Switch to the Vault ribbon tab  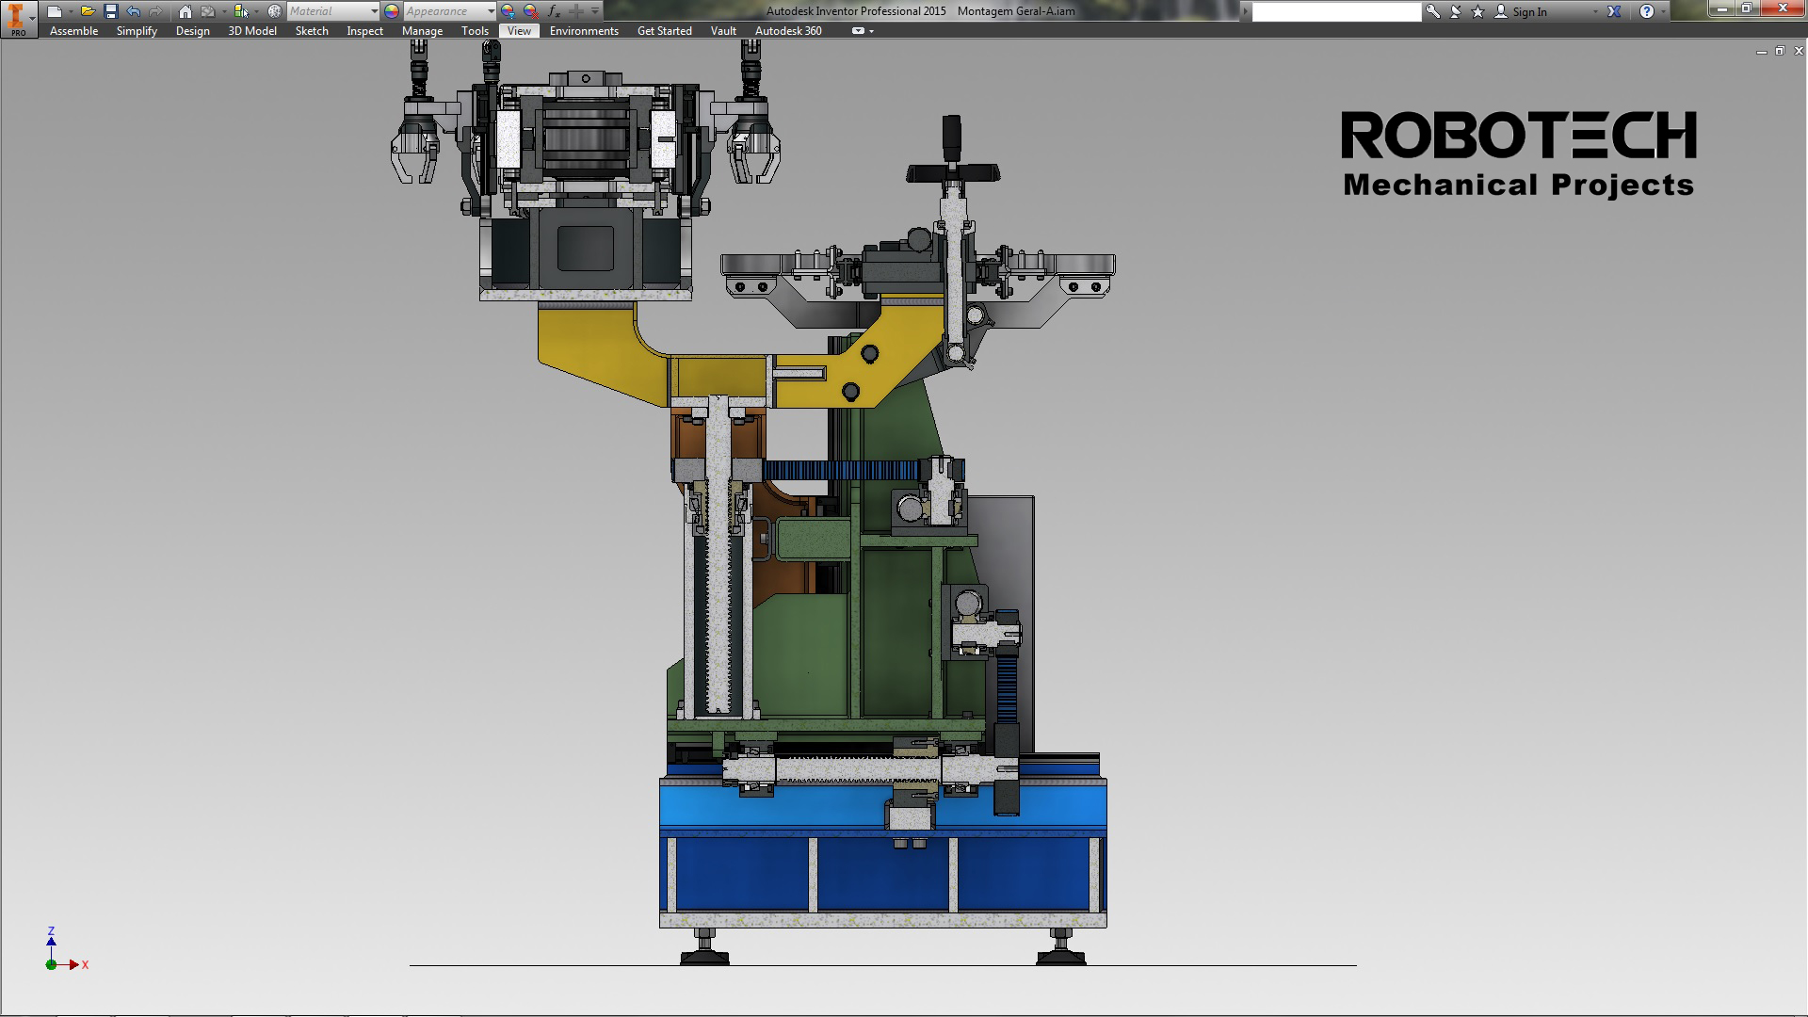pyautogui.click(x=723, y=31)
